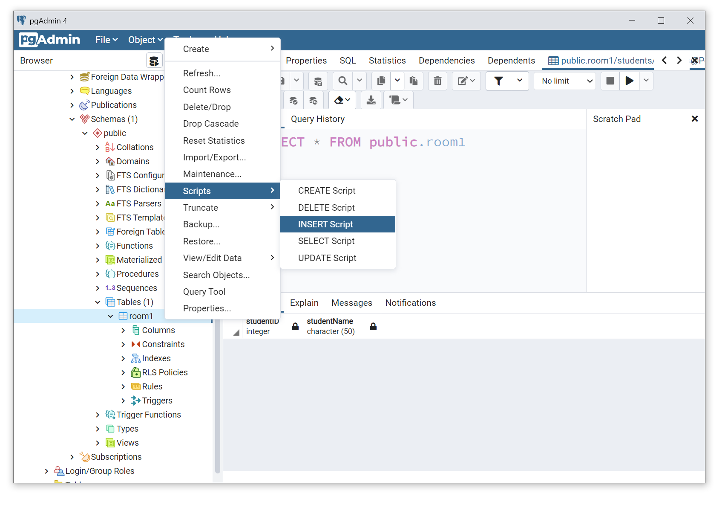
Task: Click the Execute play icon
Action: click(629, 81)
